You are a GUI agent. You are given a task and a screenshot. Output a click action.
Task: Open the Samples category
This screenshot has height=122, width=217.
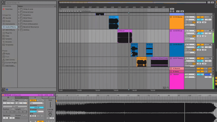click(x=9, y=39)
